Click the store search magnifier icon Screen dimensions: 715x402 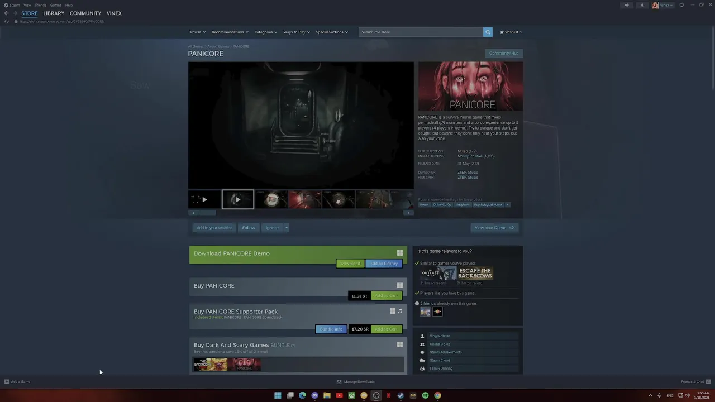(x=488, y=32)
